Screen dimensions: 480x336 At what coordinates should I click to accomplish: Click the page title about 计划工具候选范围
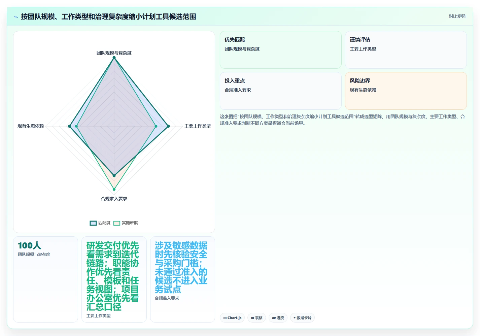point(108,16)
